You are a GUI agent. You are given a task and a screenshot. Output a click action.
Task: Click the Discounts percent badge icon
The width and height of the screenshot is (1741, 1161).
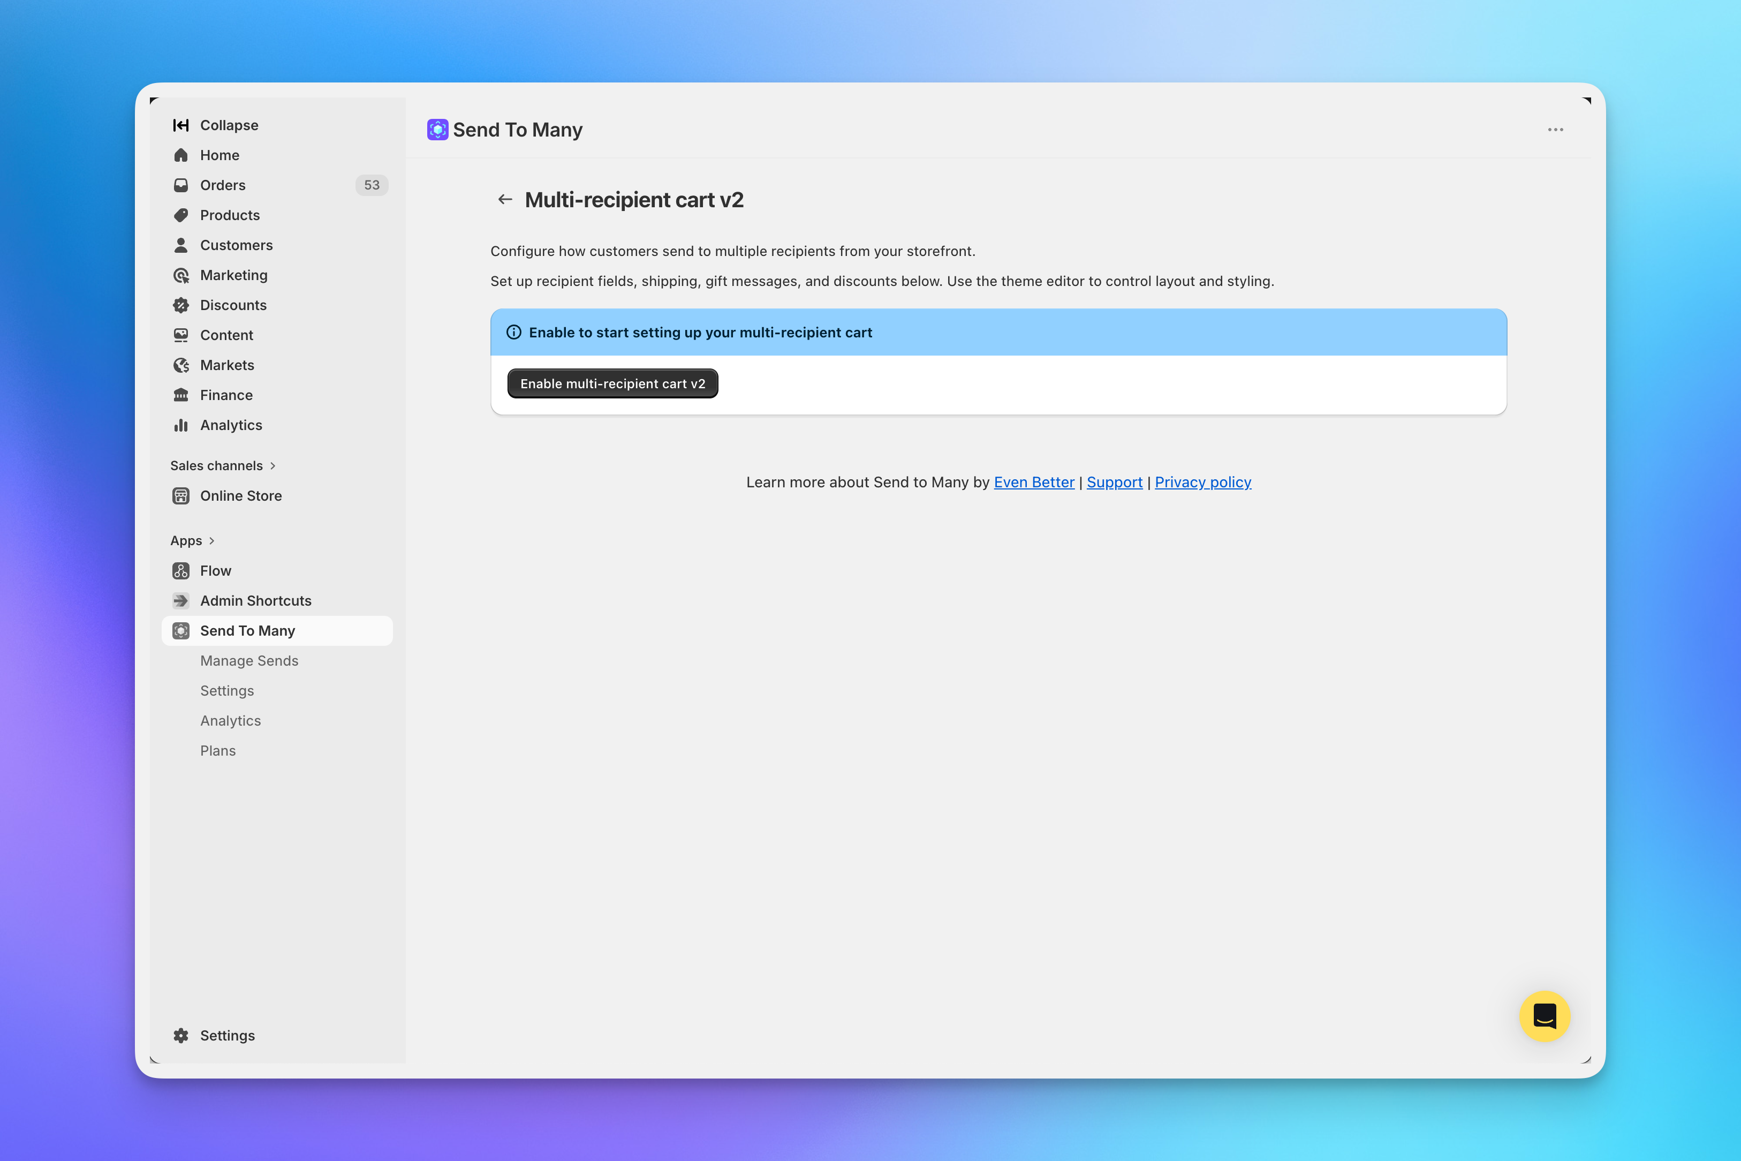(x=180, y=305)
